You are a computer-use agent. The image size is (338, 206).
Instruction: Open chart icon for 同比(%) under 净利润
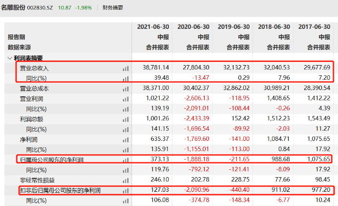(x=126, y=150)
